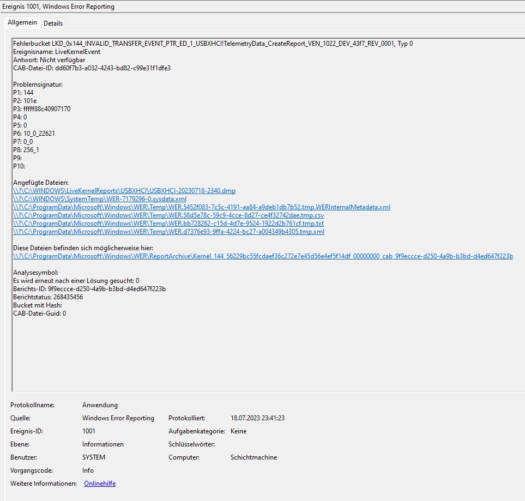Click the Vorgangscode value Info
This screenshot has width=525, height=501.
pyautogui.click(x=88, y=470)
